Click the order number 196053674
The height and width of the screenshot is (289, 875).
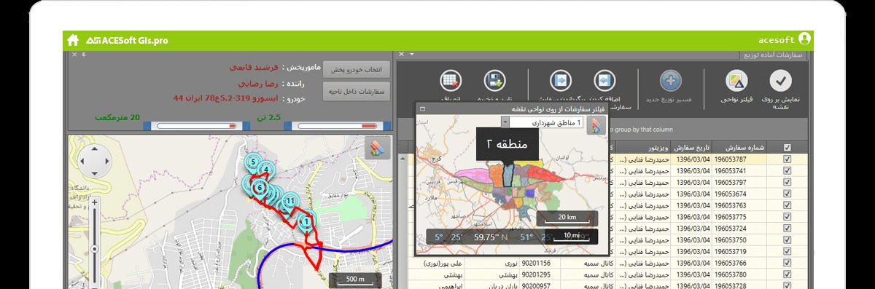(x=739, y=194)
